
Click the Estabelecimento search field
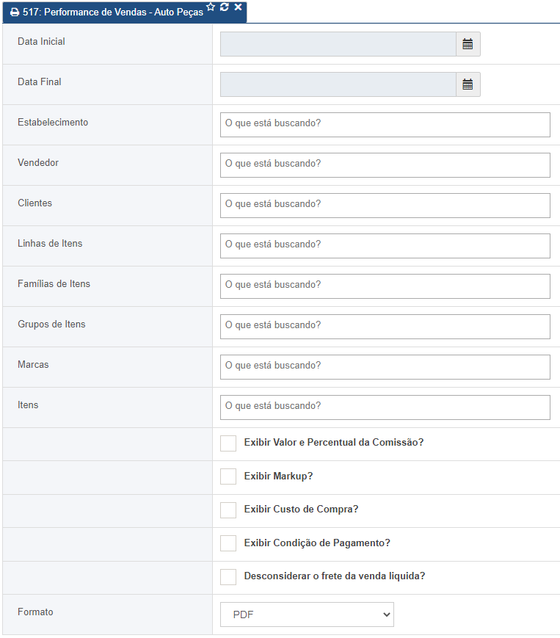point(385,125)
